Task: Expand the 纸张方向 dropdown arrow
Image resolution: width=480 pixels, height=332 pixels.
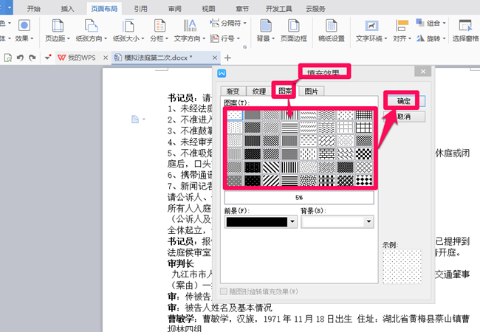Action: [106, 38]
